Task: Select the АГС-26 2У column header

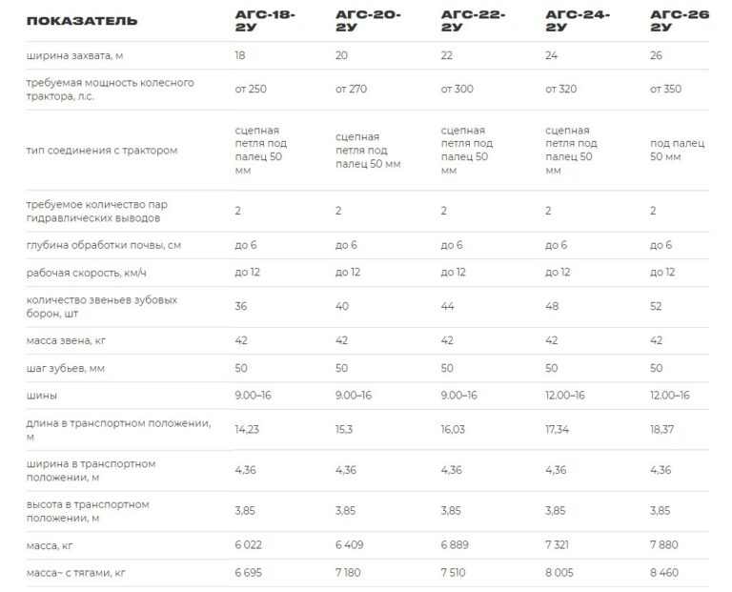Action: [x=679, y=21]
